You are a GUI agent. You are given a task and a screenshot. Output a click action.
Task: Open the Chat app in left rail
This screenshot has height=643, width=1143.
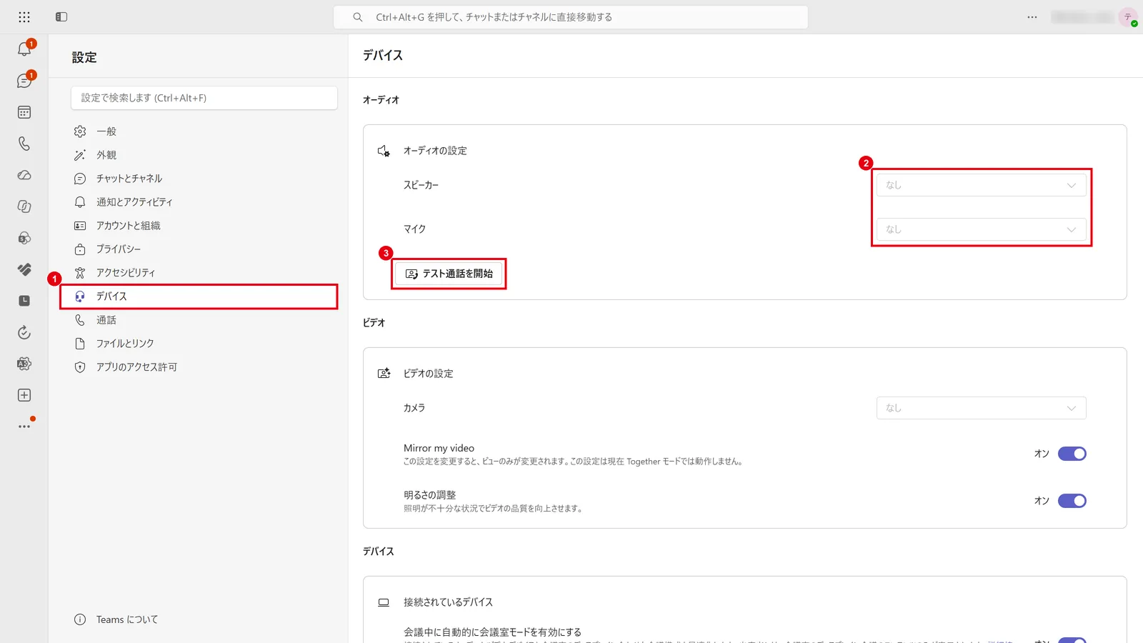coord(24,81)
